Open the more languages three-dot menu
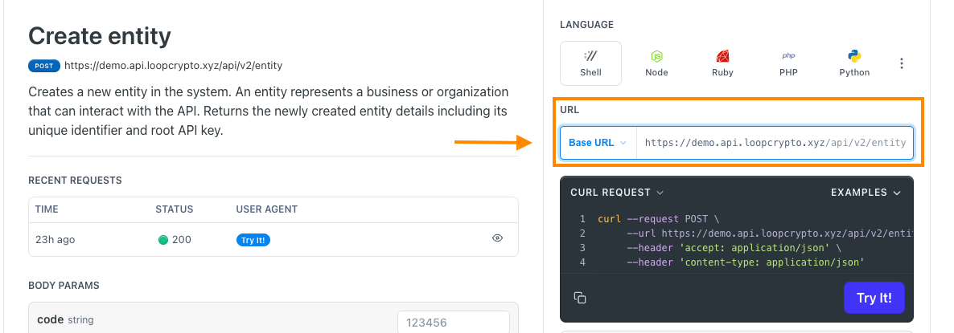Screen dimensions: 954x333 pyautogui.click(x=902, y=63)
